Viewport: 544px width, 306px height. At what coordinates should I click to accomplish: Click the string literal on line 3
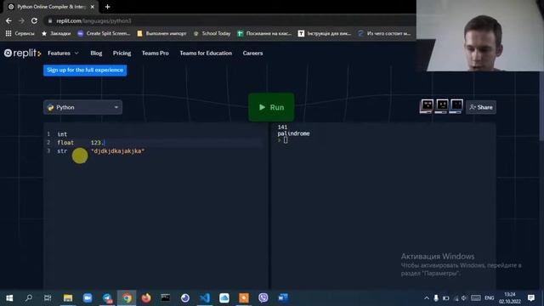pos(117,151)
